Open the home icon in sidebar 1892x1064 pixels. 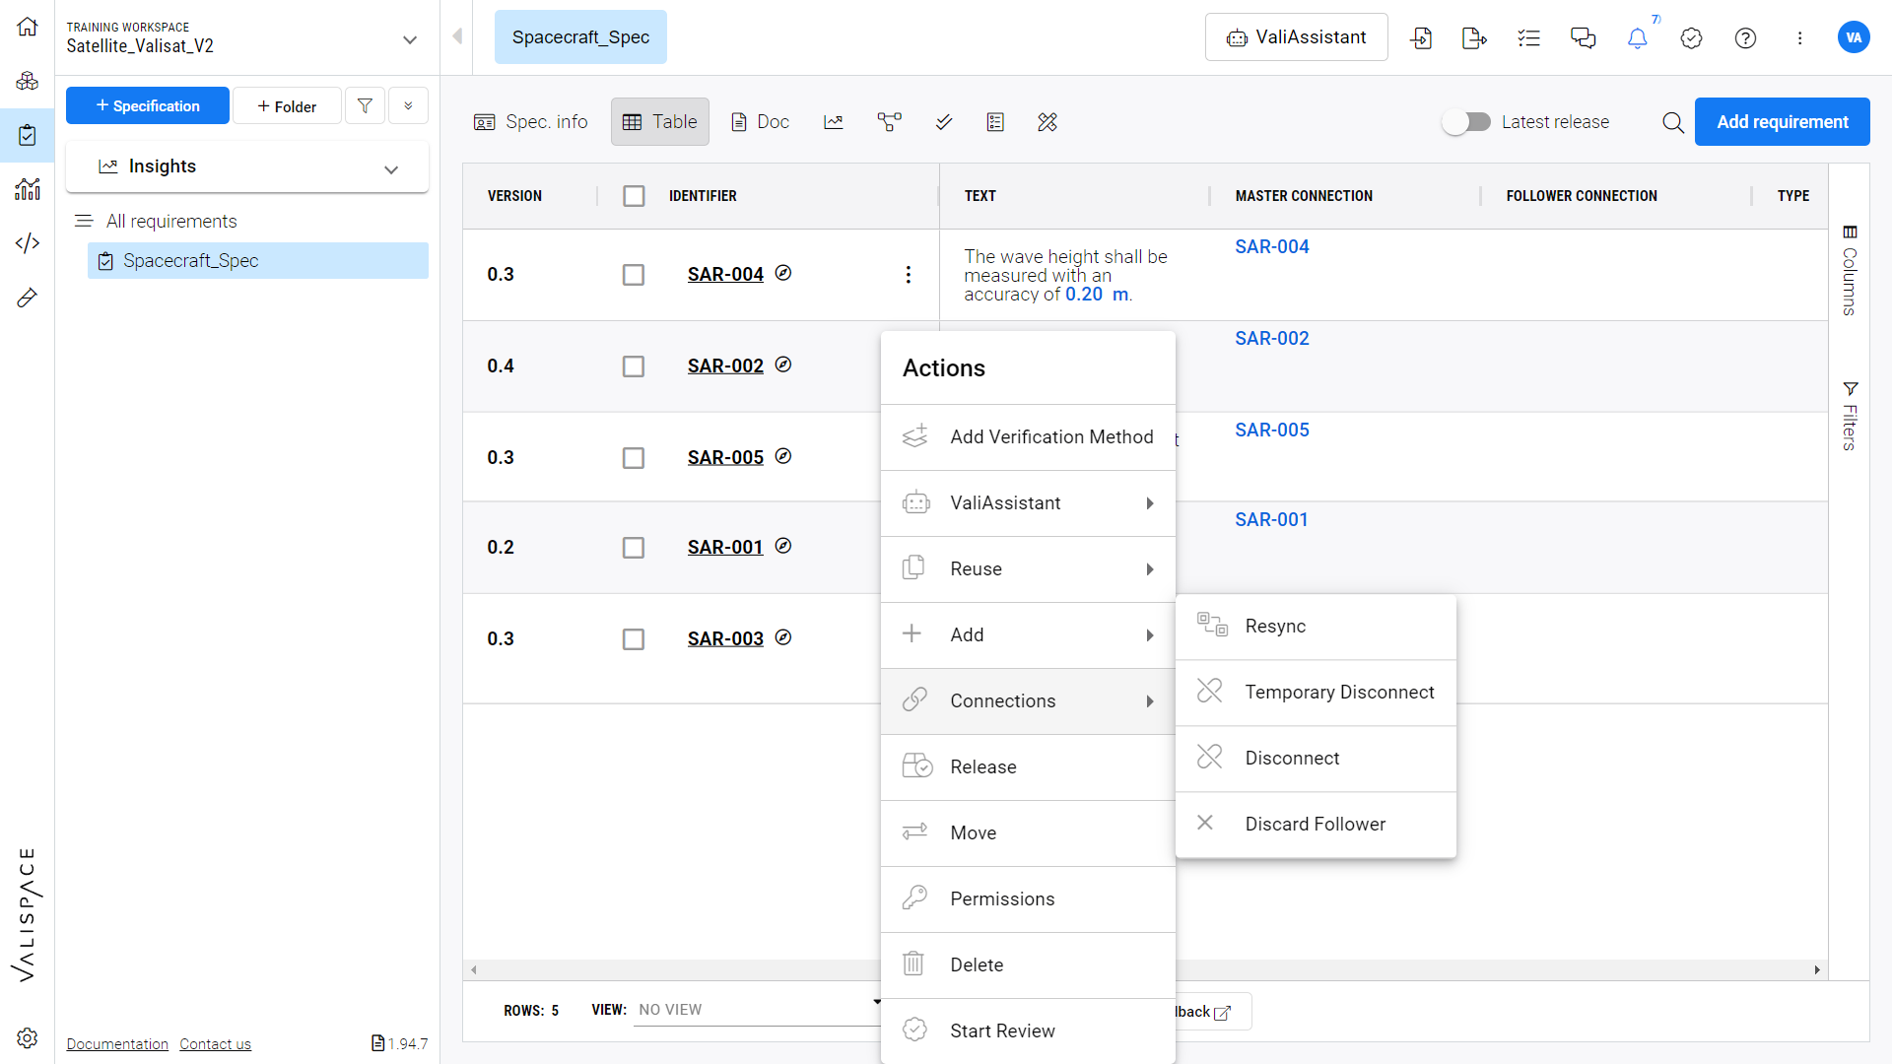(28, 27)
